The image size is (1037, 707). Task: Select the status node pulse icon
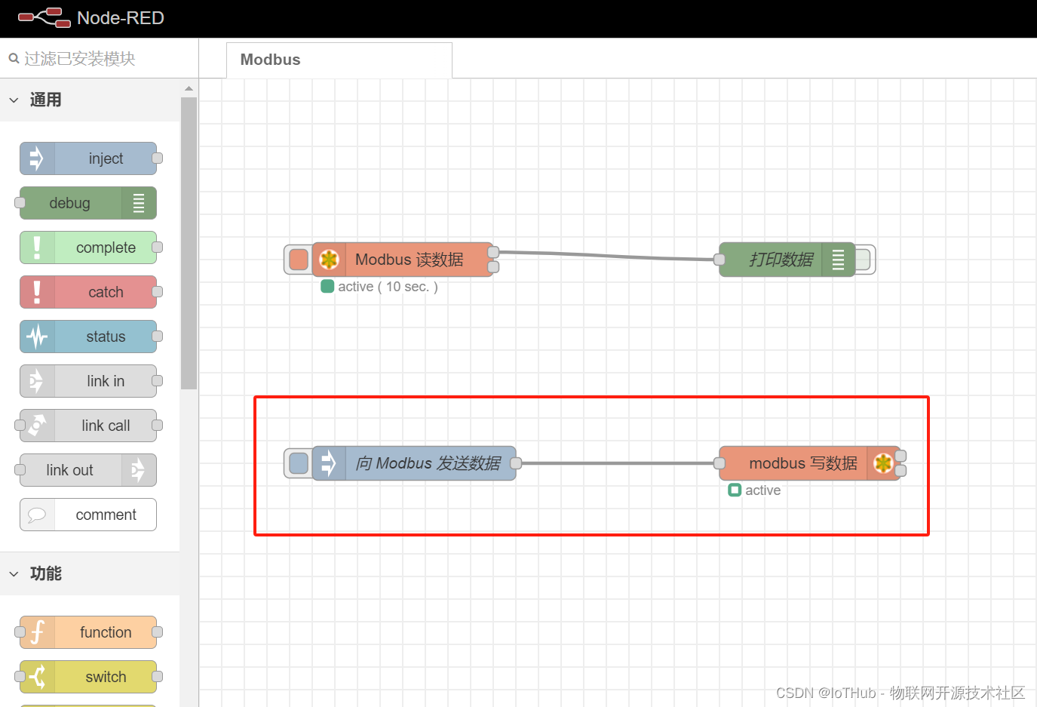tap(37, 337)
